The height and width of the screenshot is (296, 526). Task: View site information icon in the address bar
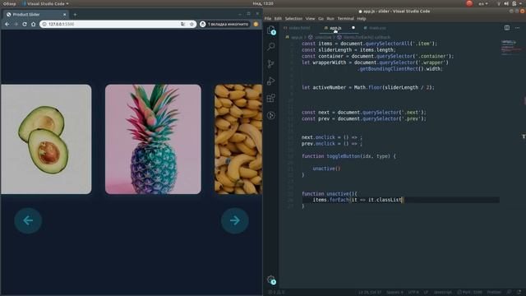click(44, 24)
